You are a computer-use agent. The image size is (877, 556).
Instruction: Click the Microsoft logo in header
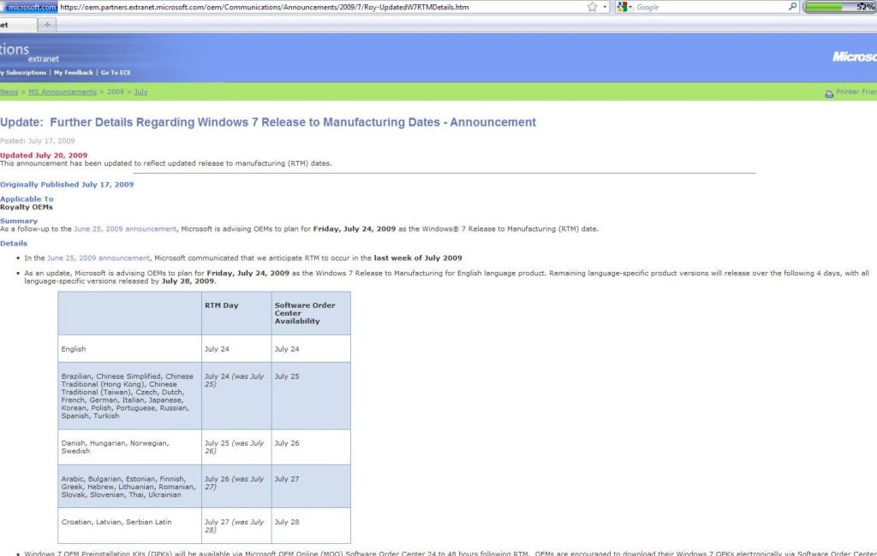click(x=855, y=56)
